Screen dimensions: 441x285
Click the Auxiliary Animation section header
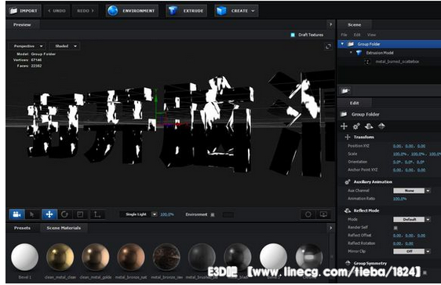373,182
